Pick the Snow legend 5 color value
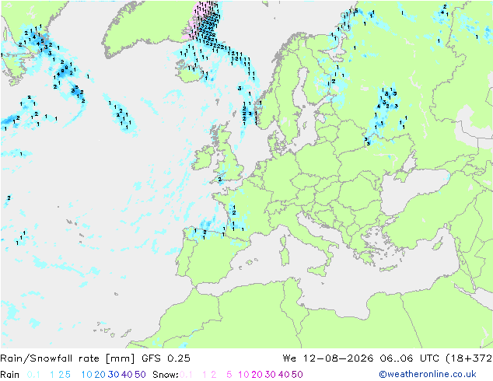 coord(229,375)
